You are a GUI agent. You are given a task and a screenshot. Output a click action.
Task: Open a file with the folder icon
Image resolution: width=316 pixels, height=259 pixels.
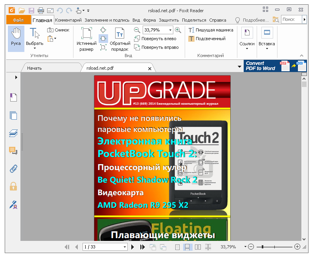[22, 10]
